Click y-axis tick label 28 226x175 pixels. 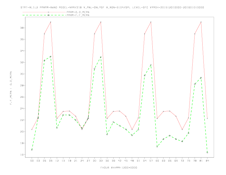[22, 85]
